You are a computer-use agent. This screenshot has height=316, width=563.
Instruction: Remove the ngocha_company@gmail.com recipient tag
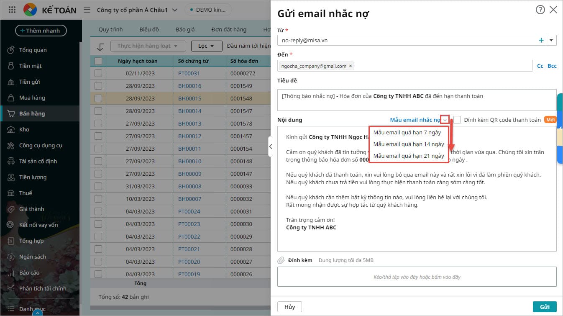[x=351, y=66]
